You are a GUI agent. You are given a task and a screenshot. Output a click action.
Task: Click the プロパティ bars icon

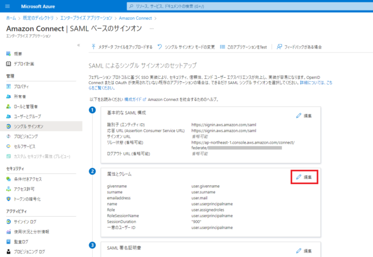point(9,86)
